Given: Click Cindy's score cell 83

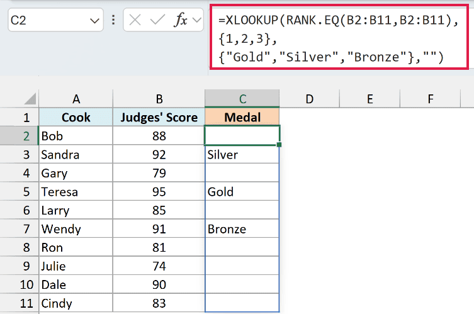Looking at the screenshot, I should (x=159, y=303).
